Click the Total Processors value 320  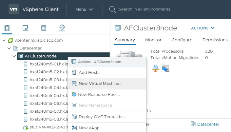[x=209, y=51]
